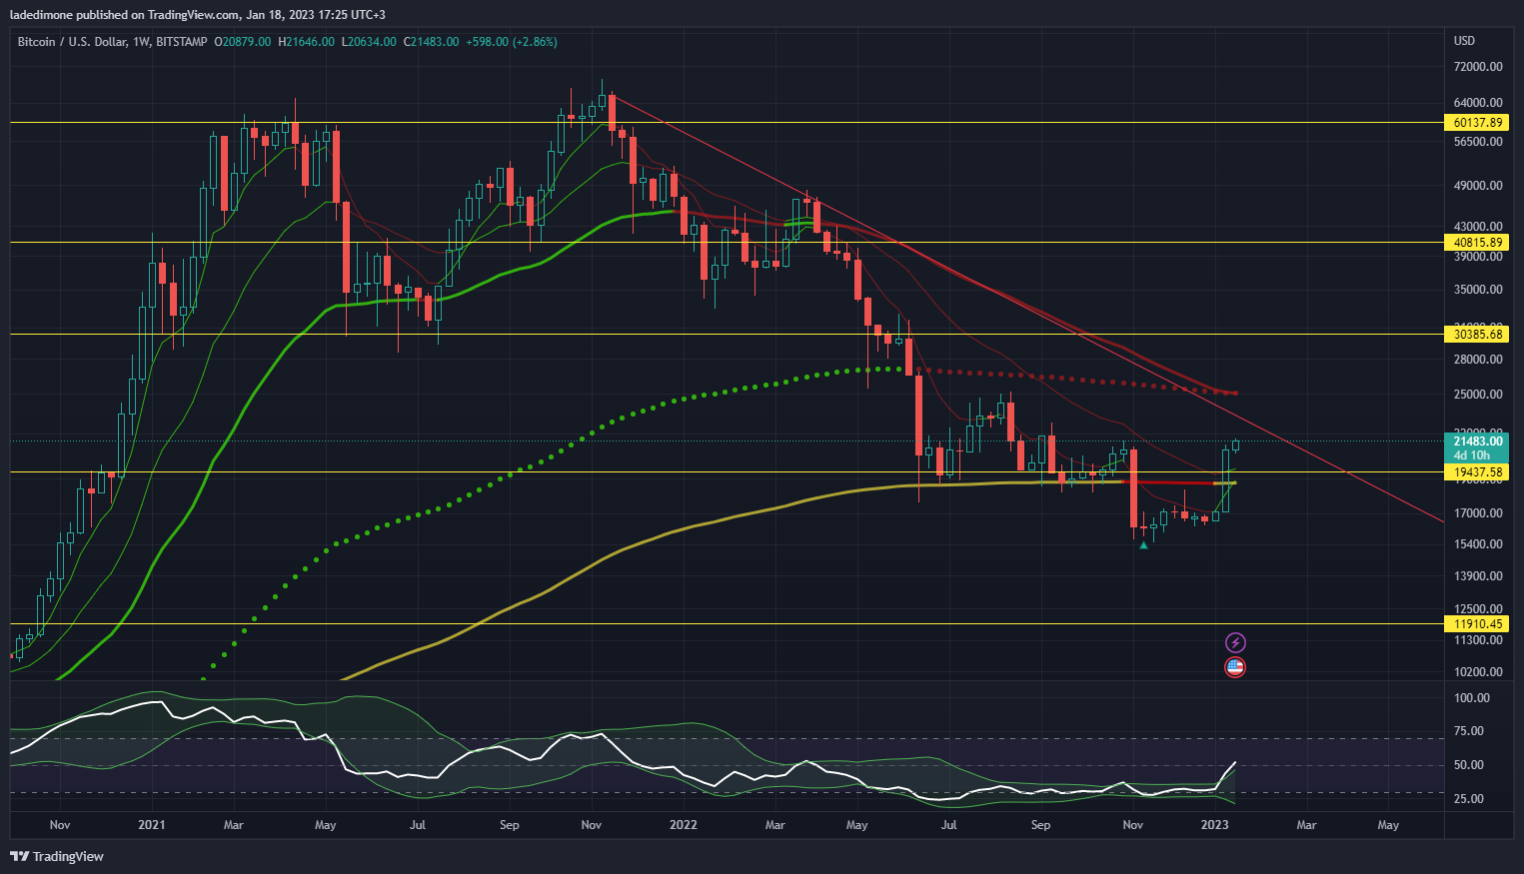
Task: Click the 19437.58 price label
Action: click(1477, 471)
